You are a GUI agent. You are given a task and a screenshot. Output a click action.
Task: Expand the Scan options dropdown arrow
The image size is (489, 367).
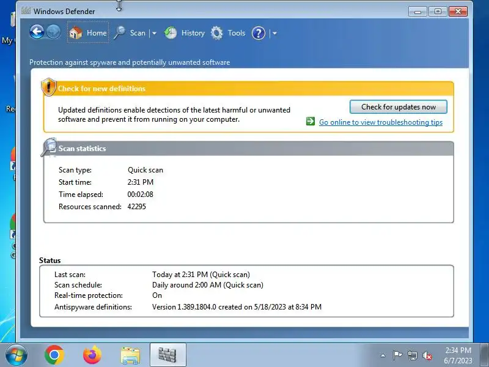pos(154,33)
